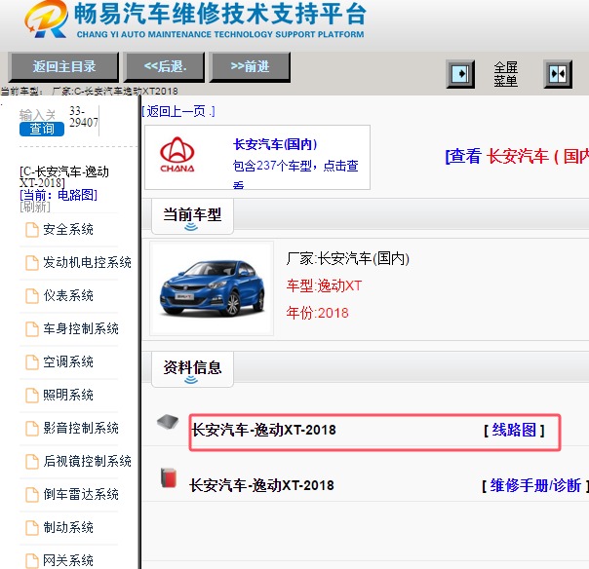This screenshot has width=589, height=569.
Task: Click the single-arrow panel expand icon
Action: point(460,74)
